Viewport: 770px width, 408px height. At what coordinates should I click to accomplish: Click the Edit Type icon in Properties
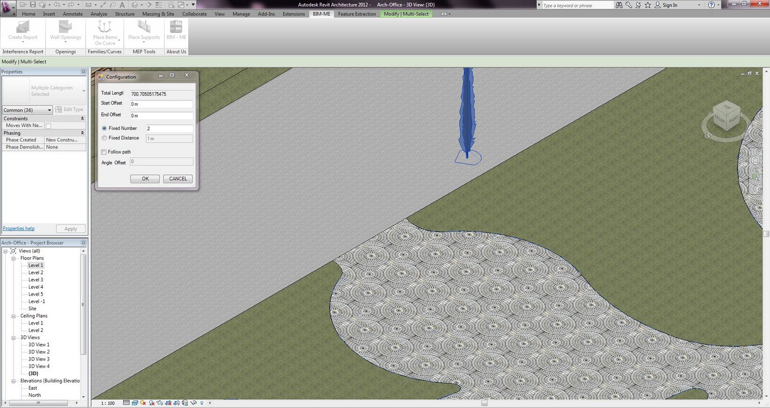[58, 110]
